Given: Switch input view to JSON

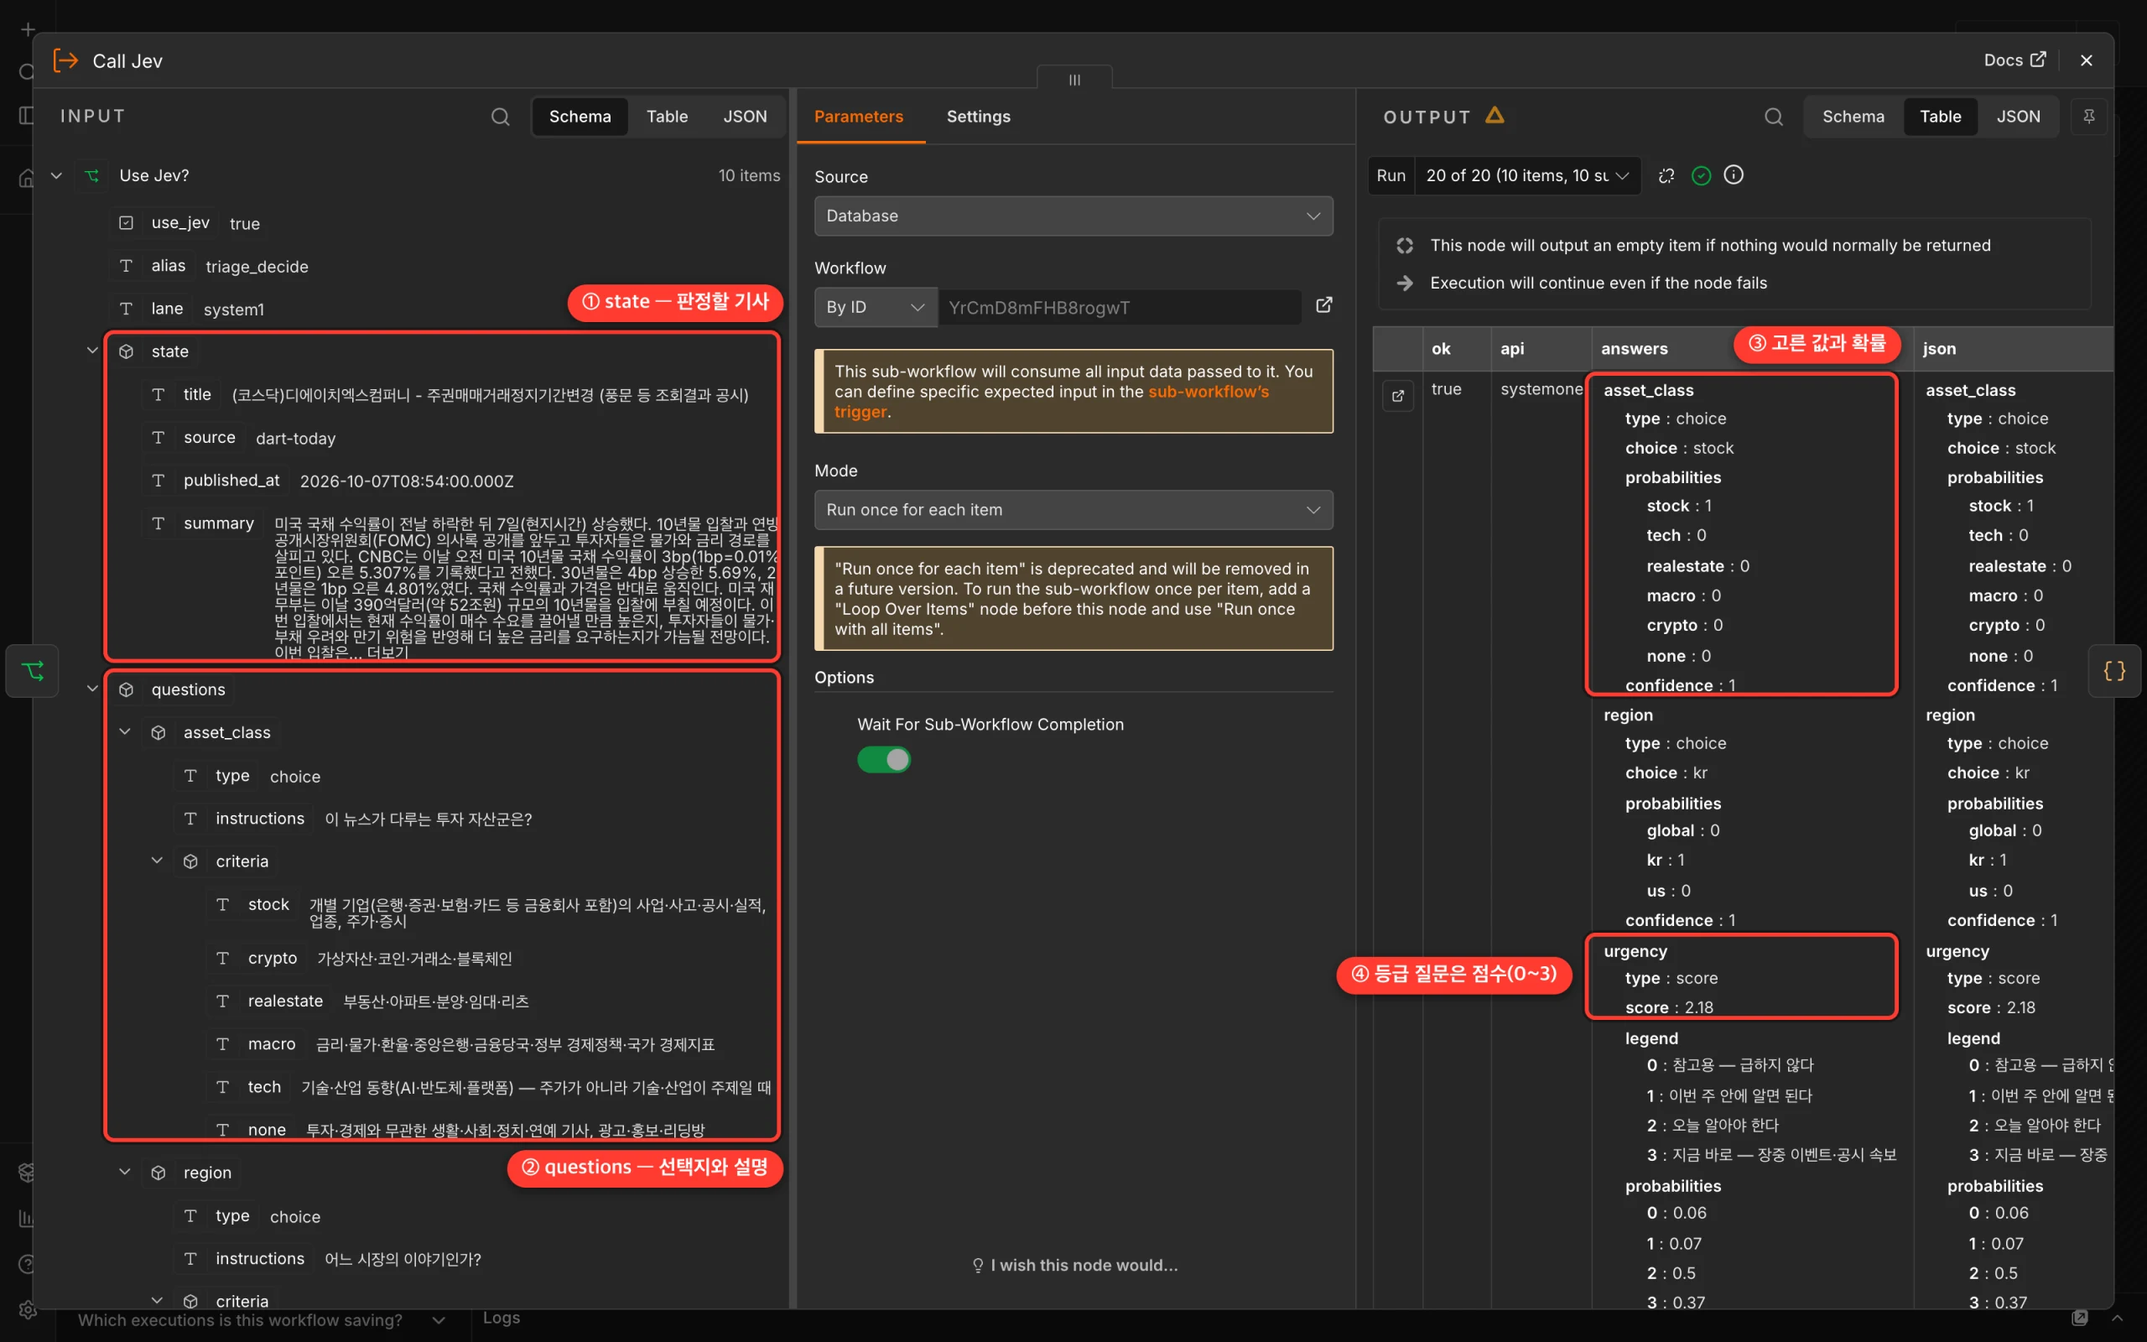Looking at the screenshot, I should (745, 117).
